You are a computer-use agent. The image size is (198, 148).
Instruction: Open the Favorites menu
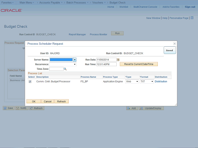tap(8, 2)
